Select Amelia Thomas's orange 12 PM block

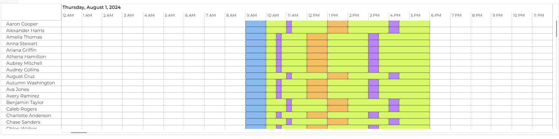point(317,37)
